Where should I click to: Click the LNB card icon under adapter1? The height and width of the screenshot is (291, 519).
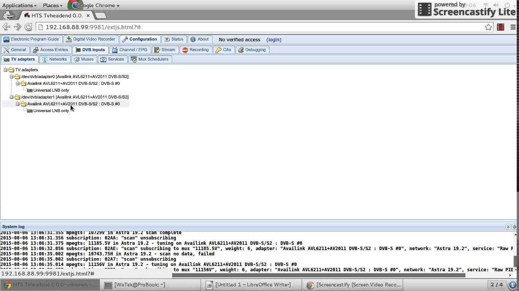click(x=30, y=111)
